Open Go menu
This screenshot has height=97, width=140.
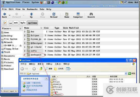pyautogui.click(x=24, y=9)
